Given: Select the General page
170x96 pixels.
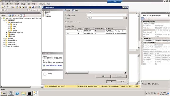Looking at the screenshot, I should [x=47, y=12].
